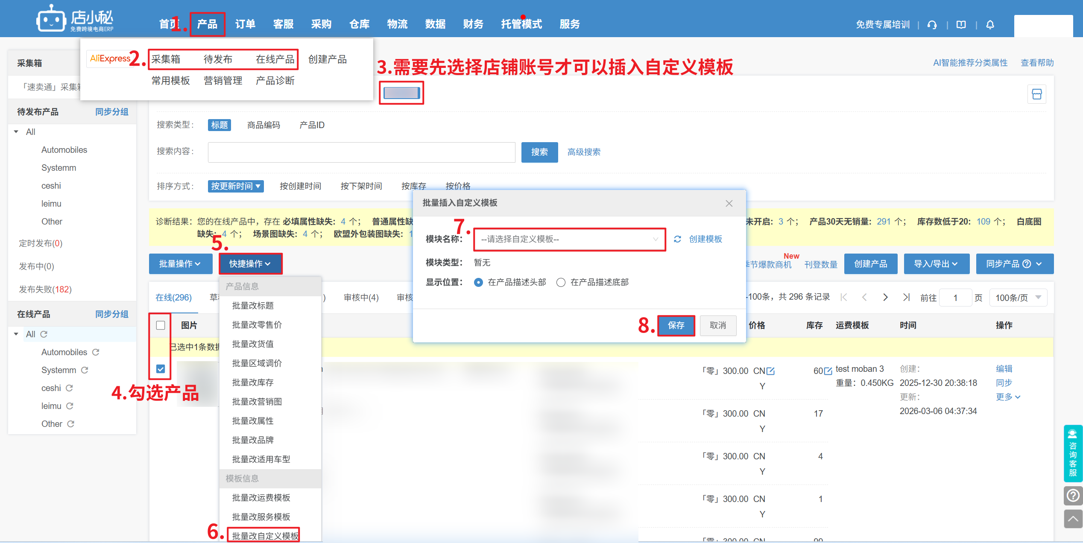
Task: Uncheck the first product row checkbox
Action: pos(161,369)
